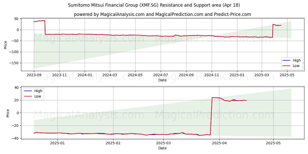Click the bottom chart 'Date' axis label
Image resolution: width=308 pixels, height=154 pixels.
(x=162, y=148)
